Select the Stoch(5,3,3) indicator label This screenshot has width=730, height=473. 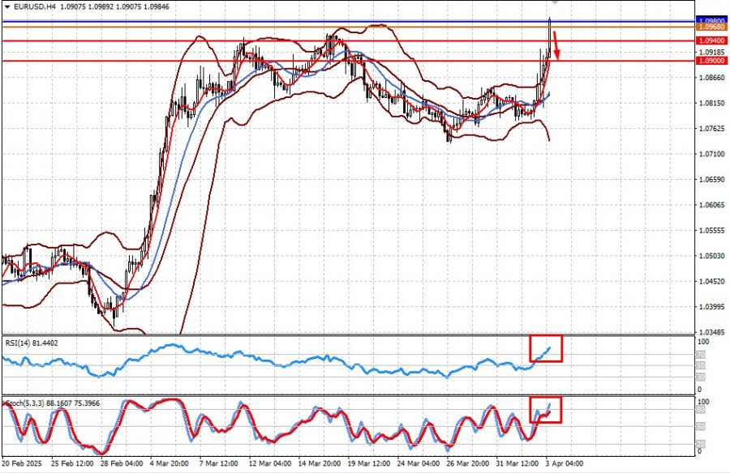click(x=53, y=403)
